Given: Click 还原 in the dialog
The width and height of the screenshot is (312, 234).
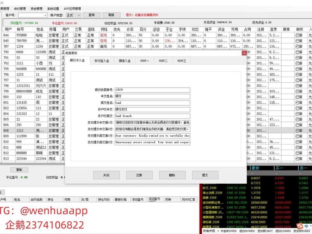Looking at the screenshot, I should tap(139, 175).
